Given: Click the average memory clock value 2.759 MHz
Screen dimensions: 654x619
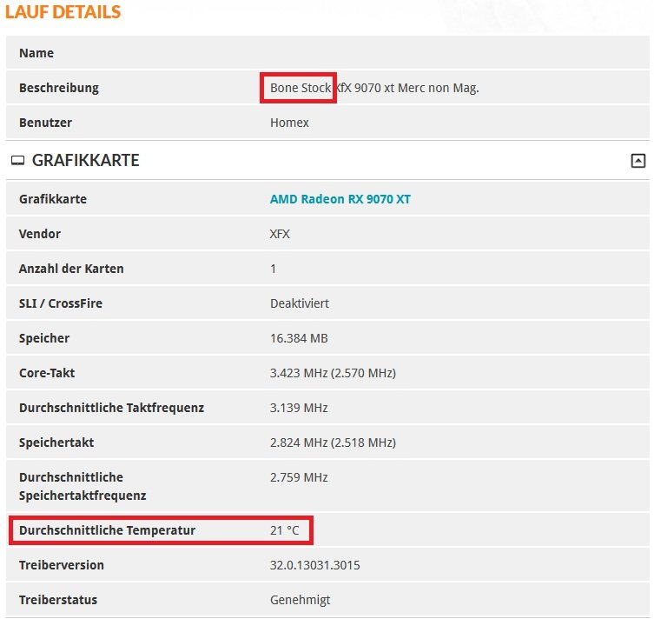Looking at the screenshot, I should click(x=299, y=477).
